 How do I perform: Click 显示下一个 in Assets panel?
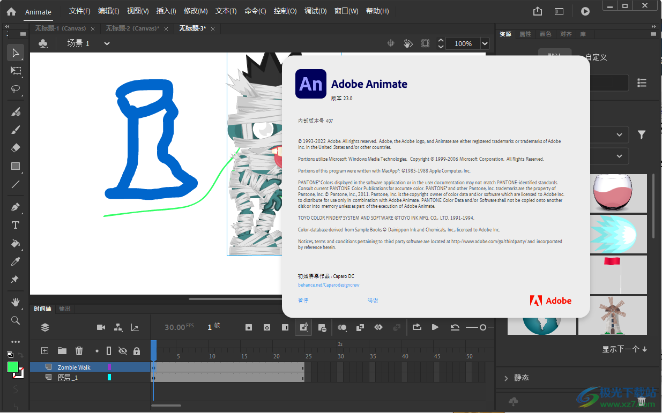[624, 349]
